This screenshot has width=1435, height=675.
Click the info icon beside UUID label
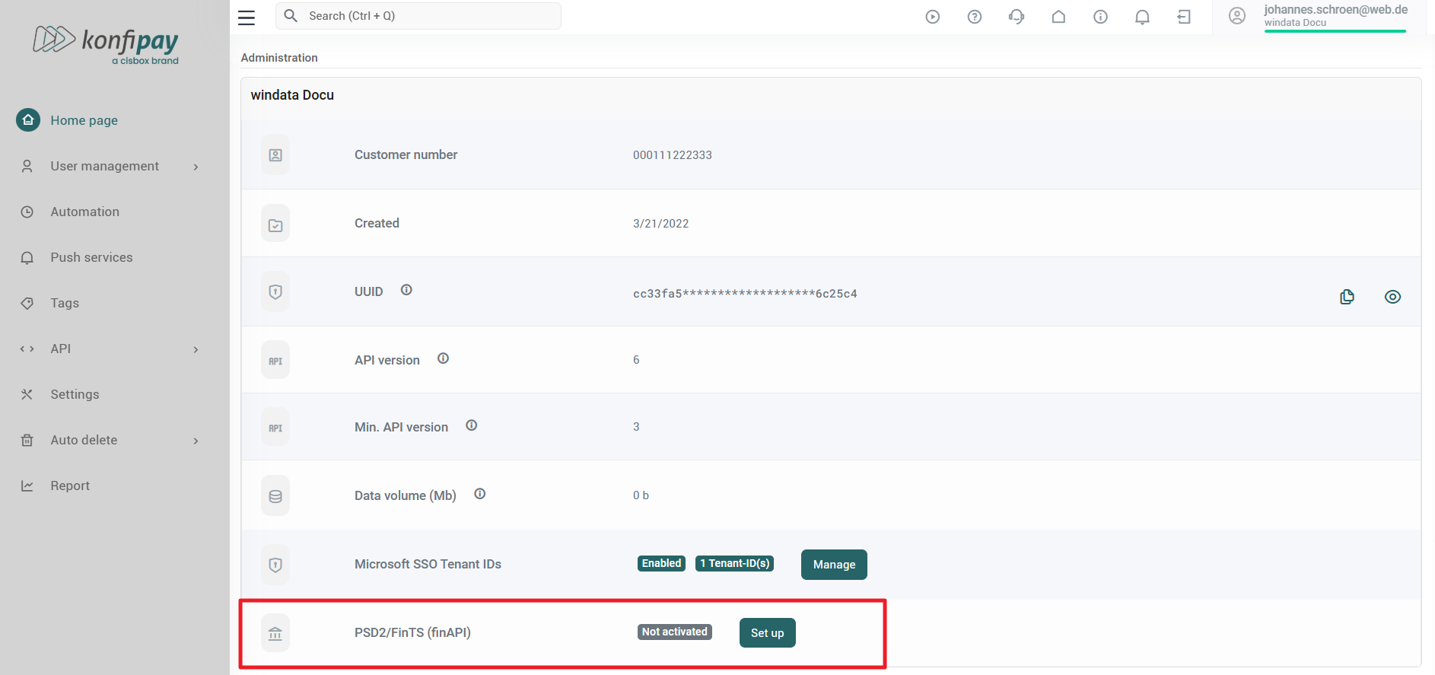406,290
